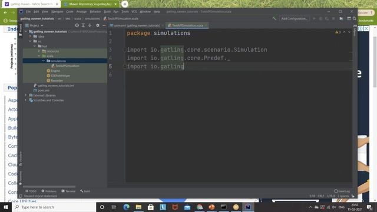Open the Navigate menu

57,12
